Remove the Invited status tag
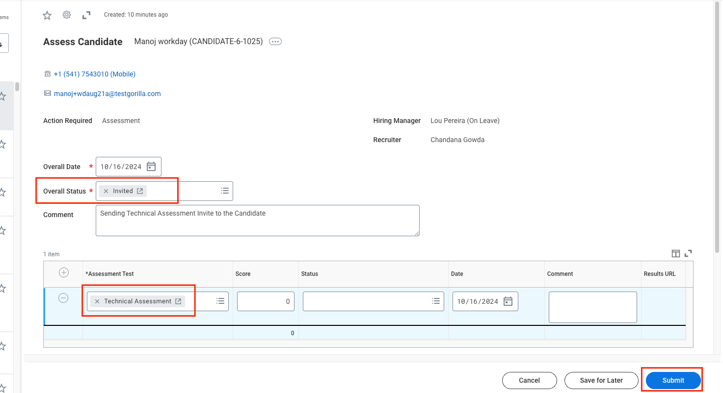This screenshot has width=723, height=393. [107, 191]
